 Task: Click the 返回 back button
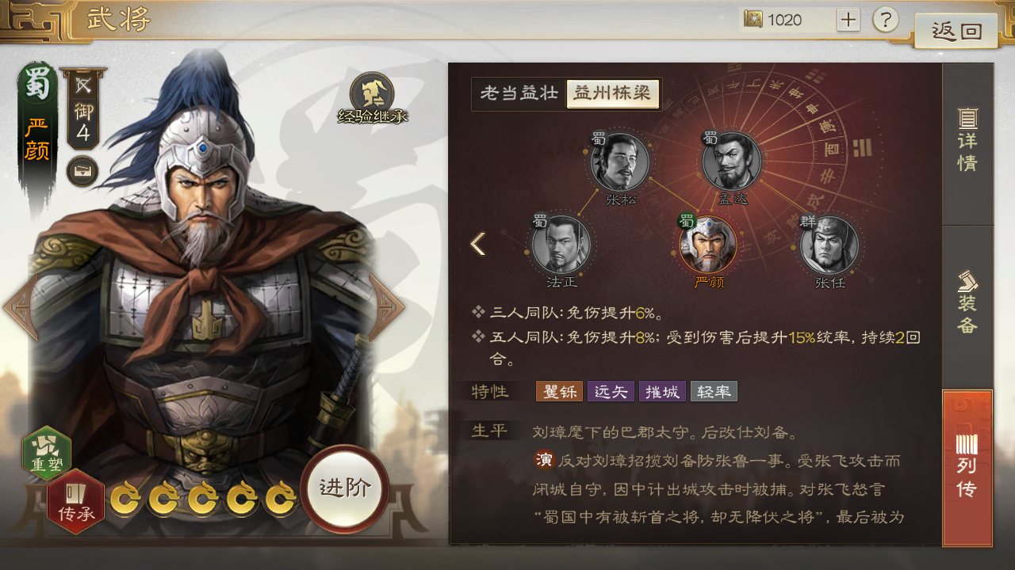point(956,31)
